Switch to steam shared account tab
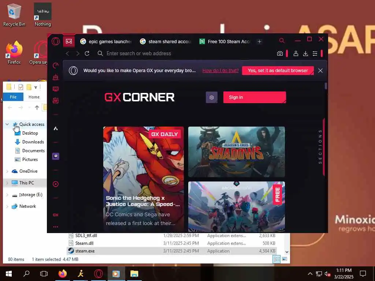Viewport: 375px width, 281px height. [x=166, y=42]
